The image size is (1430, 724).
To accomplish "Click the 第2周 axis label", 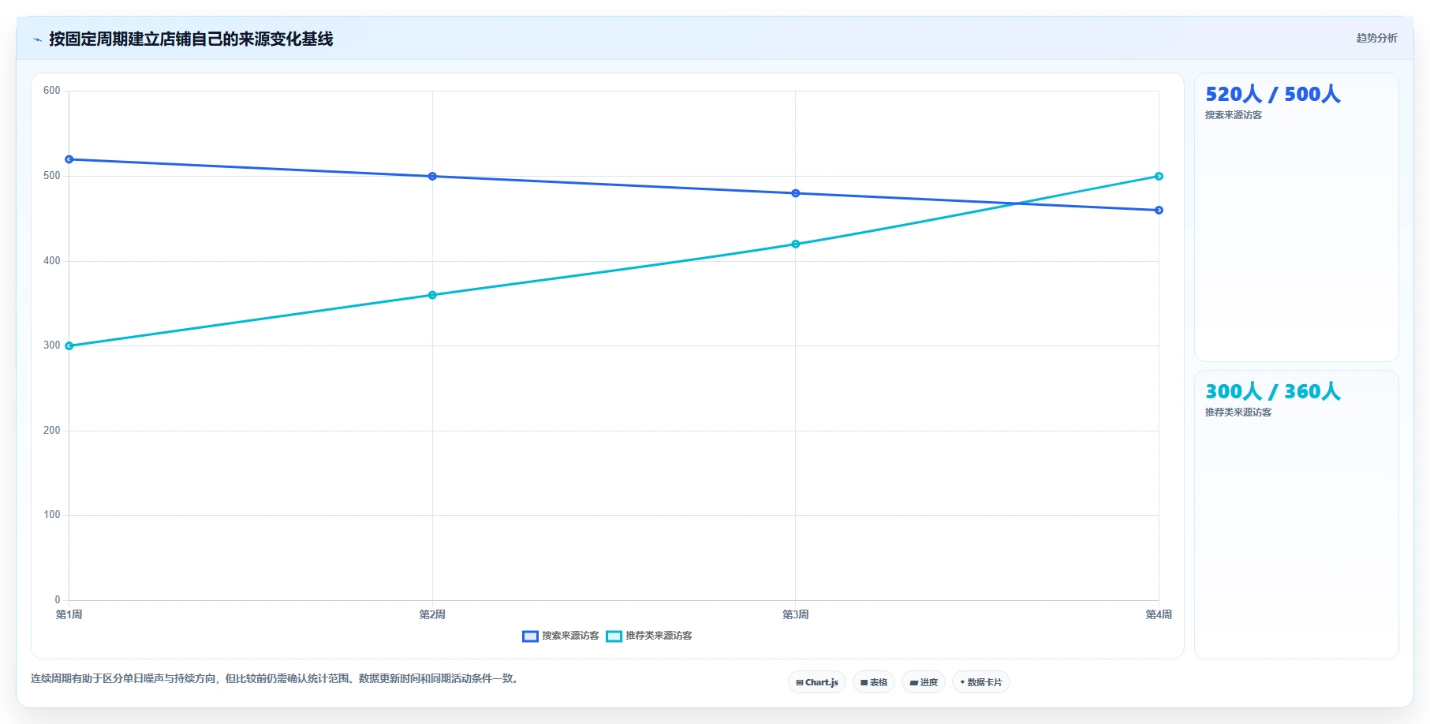I will (432, 614).
